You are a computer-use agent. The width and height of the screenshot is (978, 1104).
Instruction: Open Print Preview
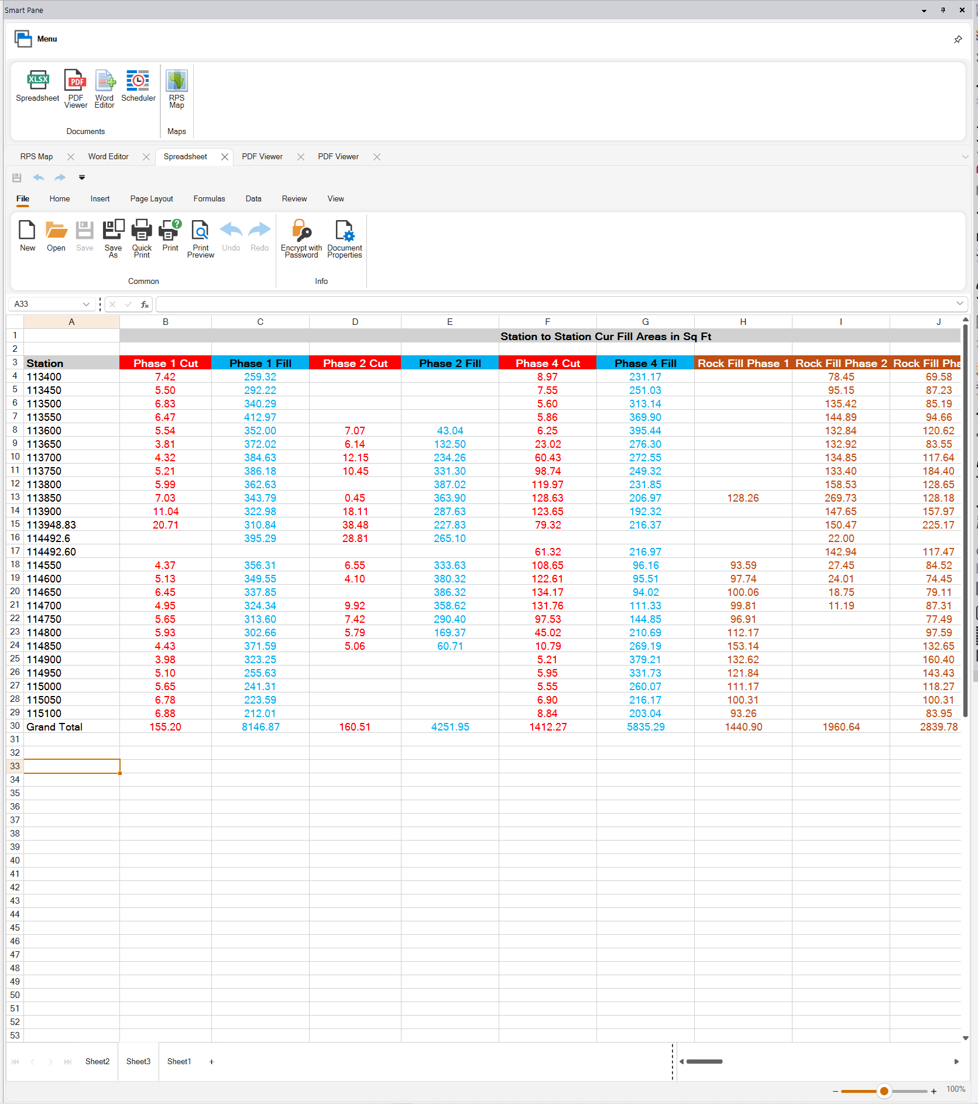tap(200, 238)
